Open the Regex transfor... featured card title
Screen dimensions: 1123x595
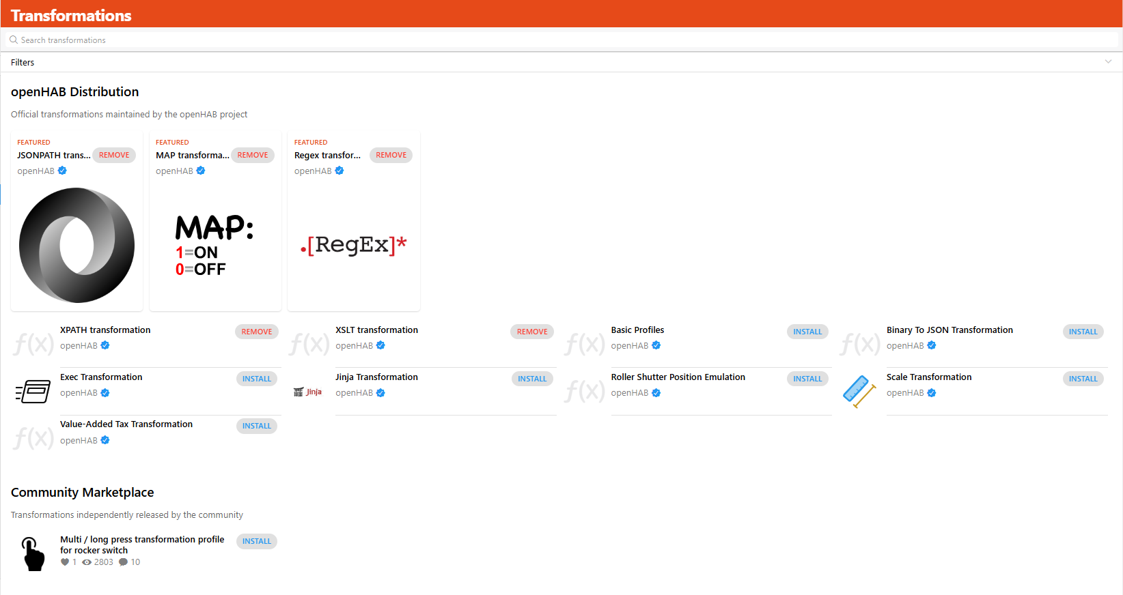tap(327, 155)
